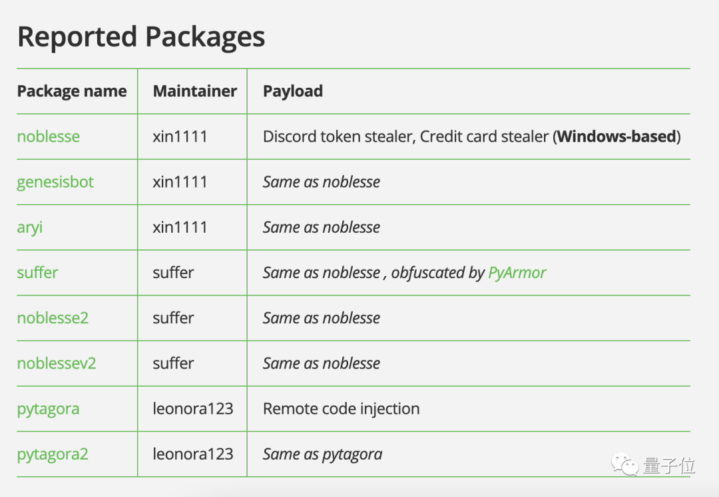This screenshot has height=497, width=719.
Task: Follow the PyArmor link
Action: click(517, 272)
